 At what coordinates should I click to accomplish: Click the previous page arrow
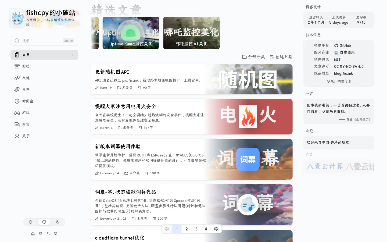click(x=167, y=229)
